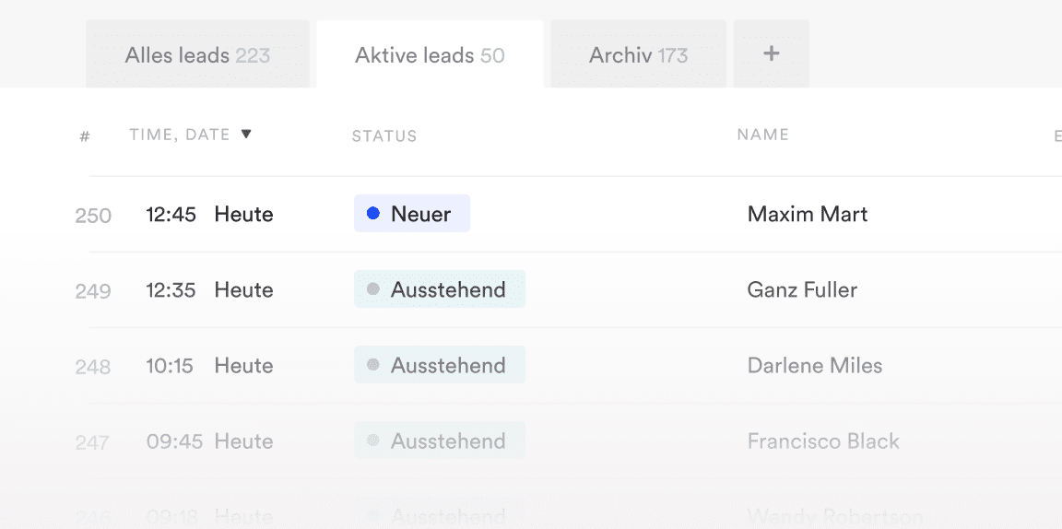The height and width of the screenshot is (529, 1062).
Task: Switch to the Aktive leads tab
Action: point(430,55)
